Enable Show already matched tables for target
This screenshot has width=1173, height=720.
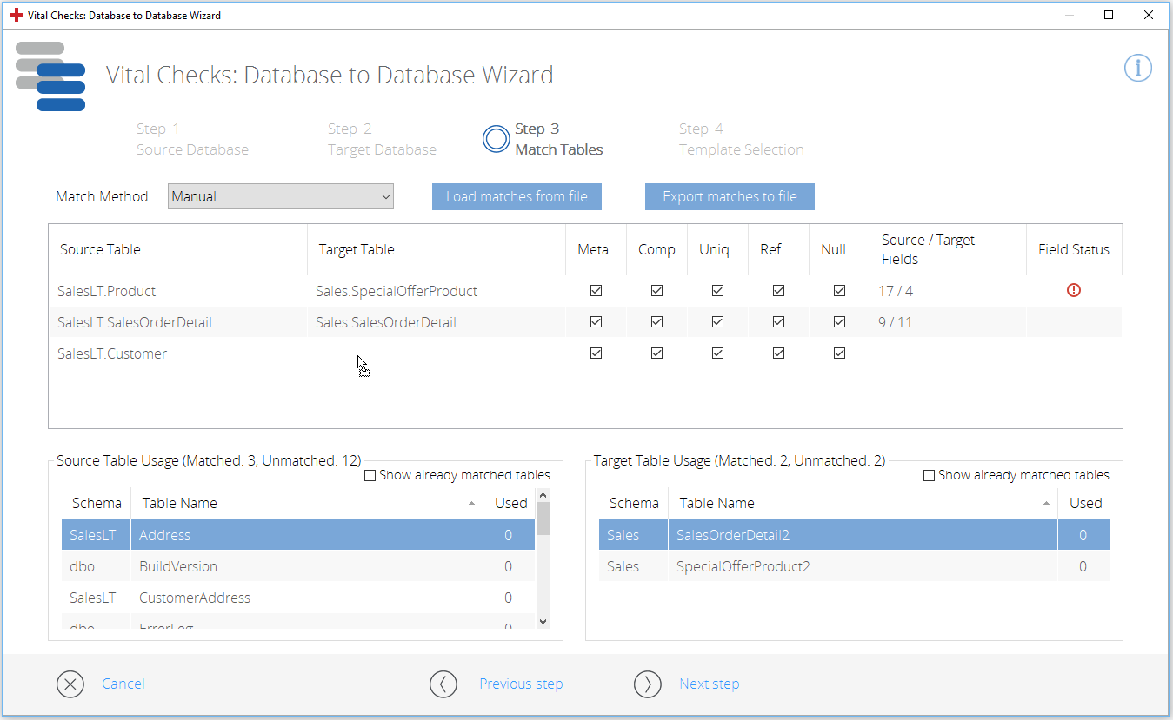pos(930,475)
